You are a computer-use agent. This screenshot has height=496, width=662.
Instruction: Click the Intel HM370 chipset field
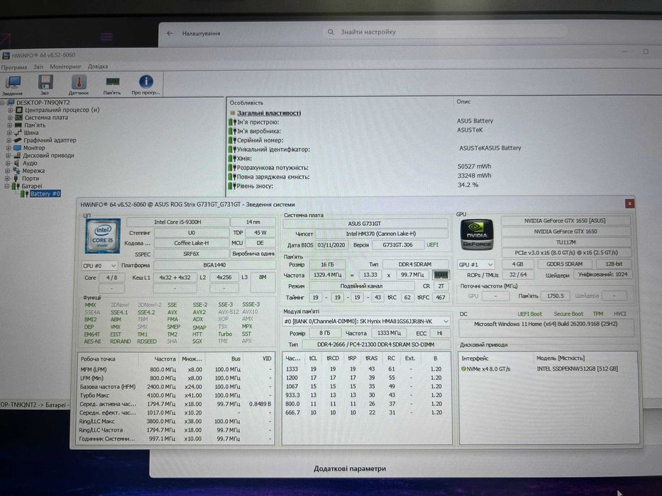[x=381, y=234]
